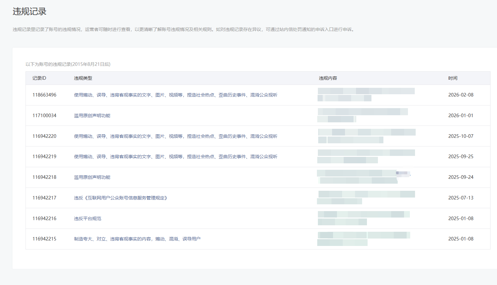Open 滥用原创声明功能 link for record 116942218
Image resolution: width=497 pixels, height=285 pixels.
[92, 177]
